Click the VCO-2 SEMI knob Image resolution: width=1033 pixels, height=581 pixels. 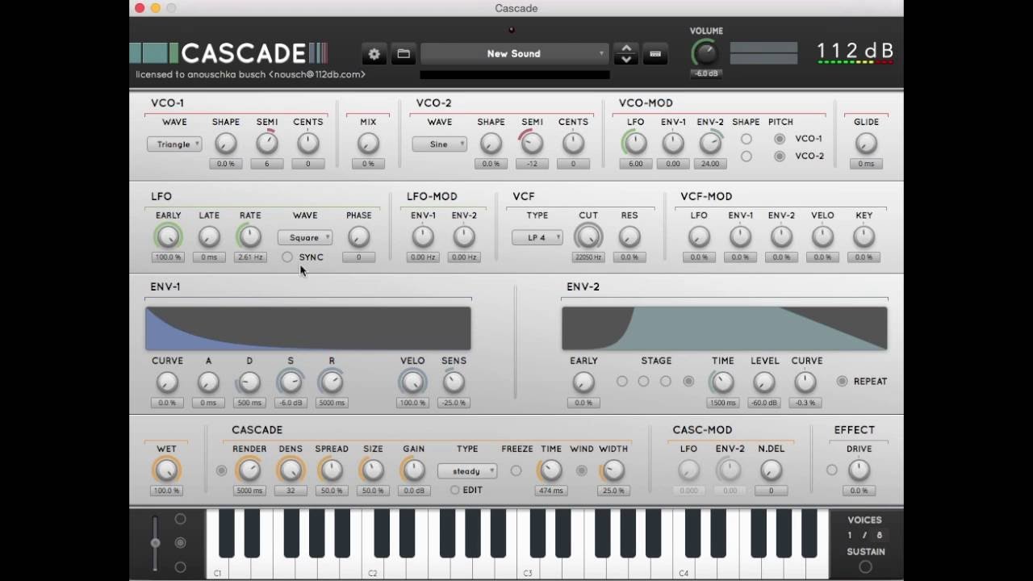[x=532, y=144]
